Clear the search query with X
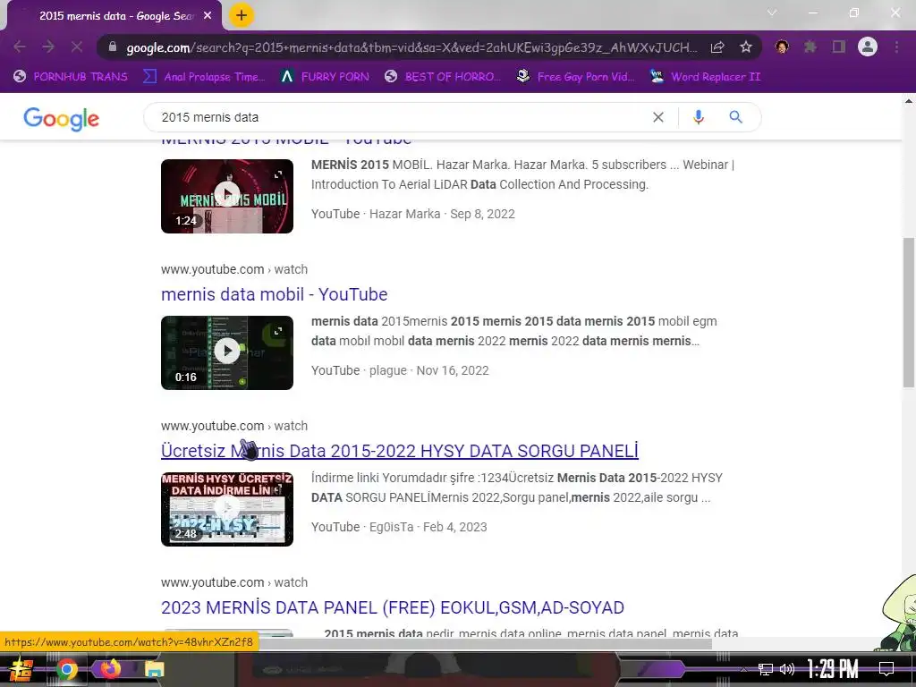Viewport: 916px width, 687px height. pyautogui.click(x=658, y=117)
